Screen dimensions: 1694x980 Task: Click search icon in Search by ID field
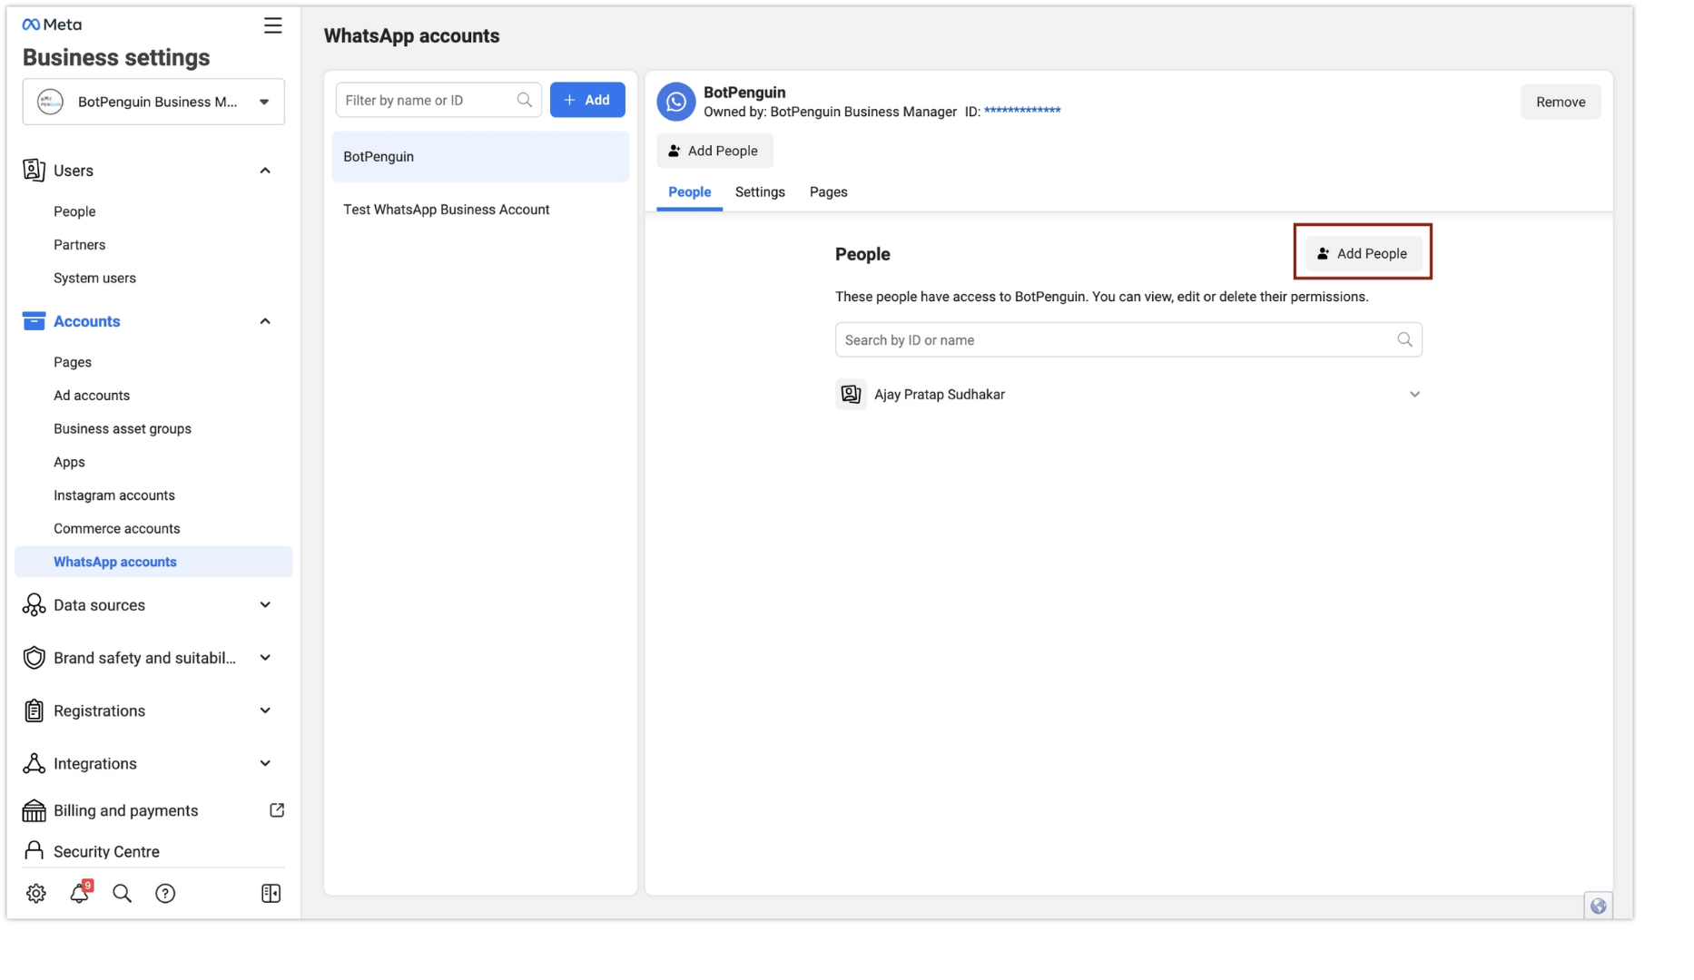tap(1404, 339)
